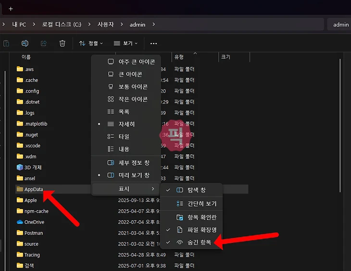The height and width of the screenshot is (271, 351).
Task: Select 내용 content view option
Action: [126, 149]
